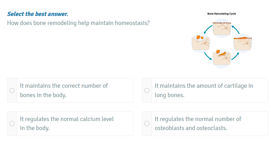
Task: Click the 'Bone Remodeling Cycle' diagram title
Action: coord(221,14)
